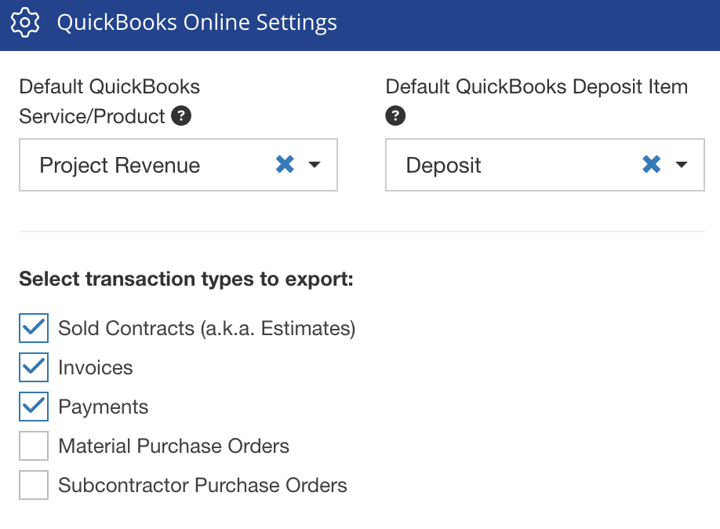Uncheck the Invoices checkbox
720x529 pixels.
[34, 367]
